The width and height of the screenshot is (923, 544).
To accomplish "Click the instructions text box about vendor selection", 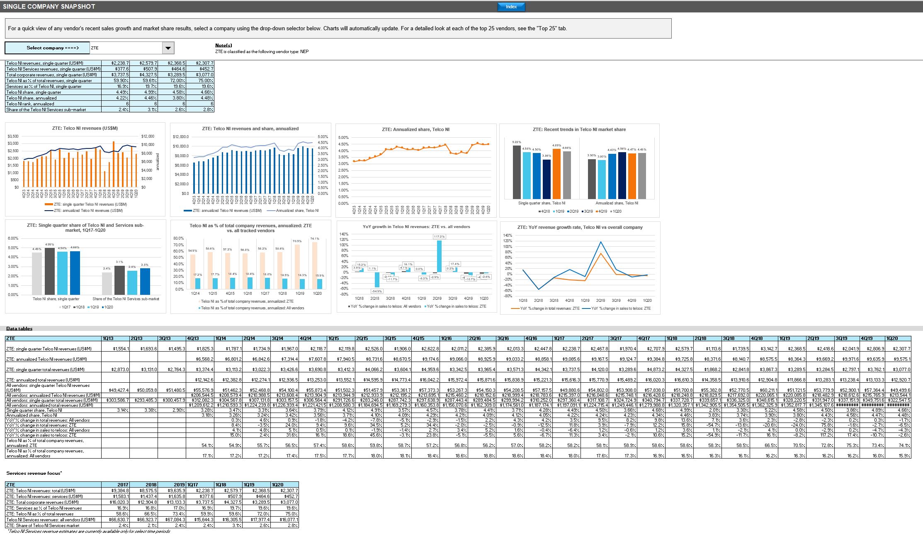I will tap(338, 28).
